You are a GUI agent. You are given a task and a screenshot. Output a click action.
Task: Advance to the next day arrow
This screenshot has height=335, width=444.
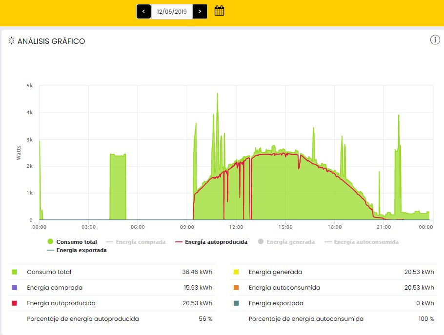pyautogui.click(x=200, y=11)
